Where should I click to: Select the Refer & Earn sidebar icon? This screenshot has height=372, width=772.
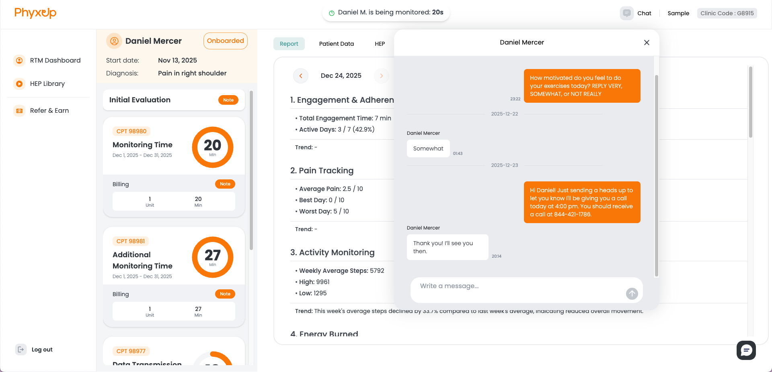tap(19, 110)
